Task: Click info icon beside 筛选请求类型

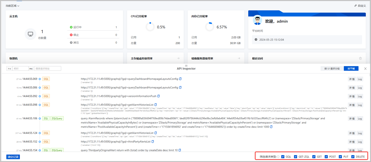Action: click(x=278, y=157)
